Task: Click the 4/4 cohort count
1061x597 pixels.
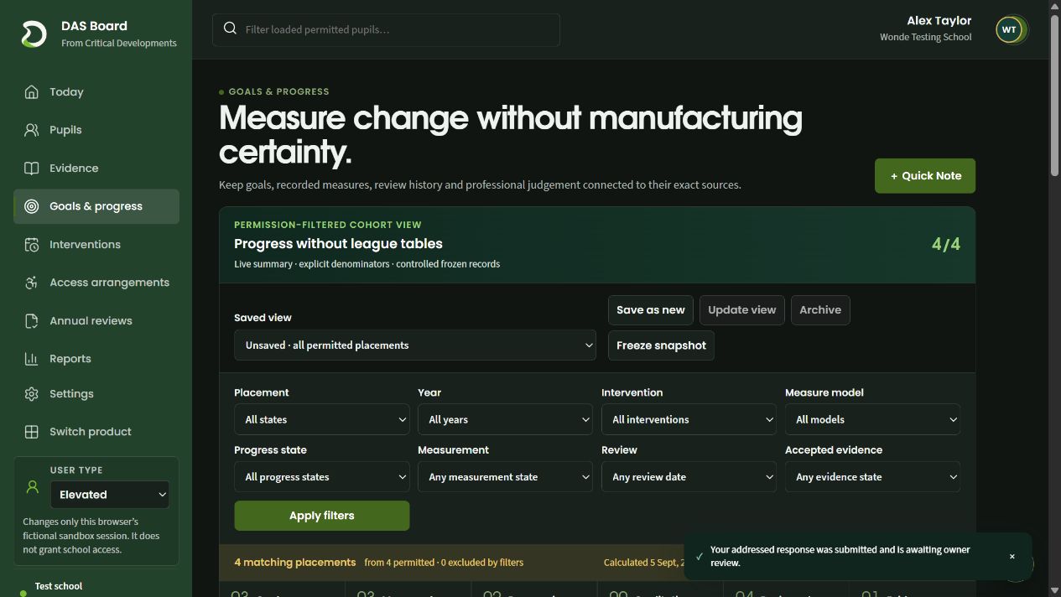Action: [946, 244]
